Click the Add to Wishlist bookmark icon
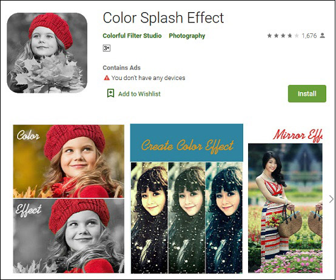The width and height of the screenshot is (336, 280). (x=110, y=93)
